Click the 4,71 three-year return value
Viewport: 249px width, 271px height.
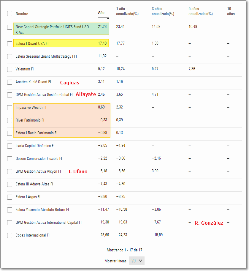[155, 94]
